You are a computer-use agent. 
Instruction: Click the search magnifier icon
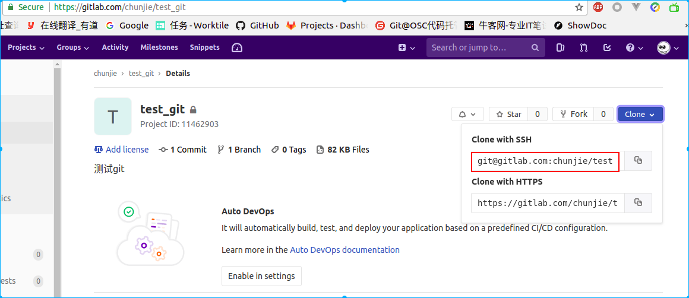tap(535, 47)
